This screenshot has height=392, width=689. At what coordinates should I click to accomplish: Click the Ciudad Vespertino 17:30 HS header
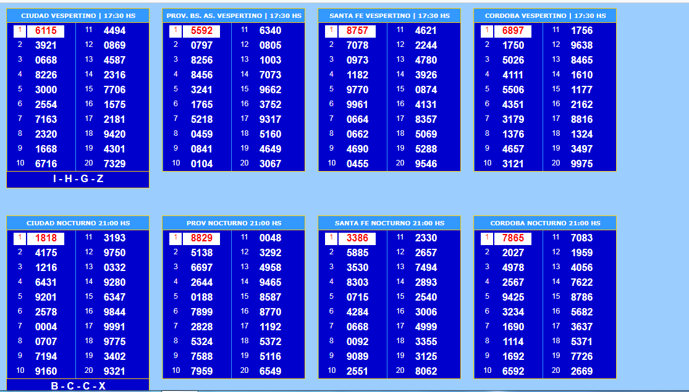click(x=78, y=15)
